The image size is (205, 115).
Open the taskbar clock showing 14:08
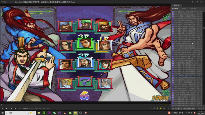point(201,113)
